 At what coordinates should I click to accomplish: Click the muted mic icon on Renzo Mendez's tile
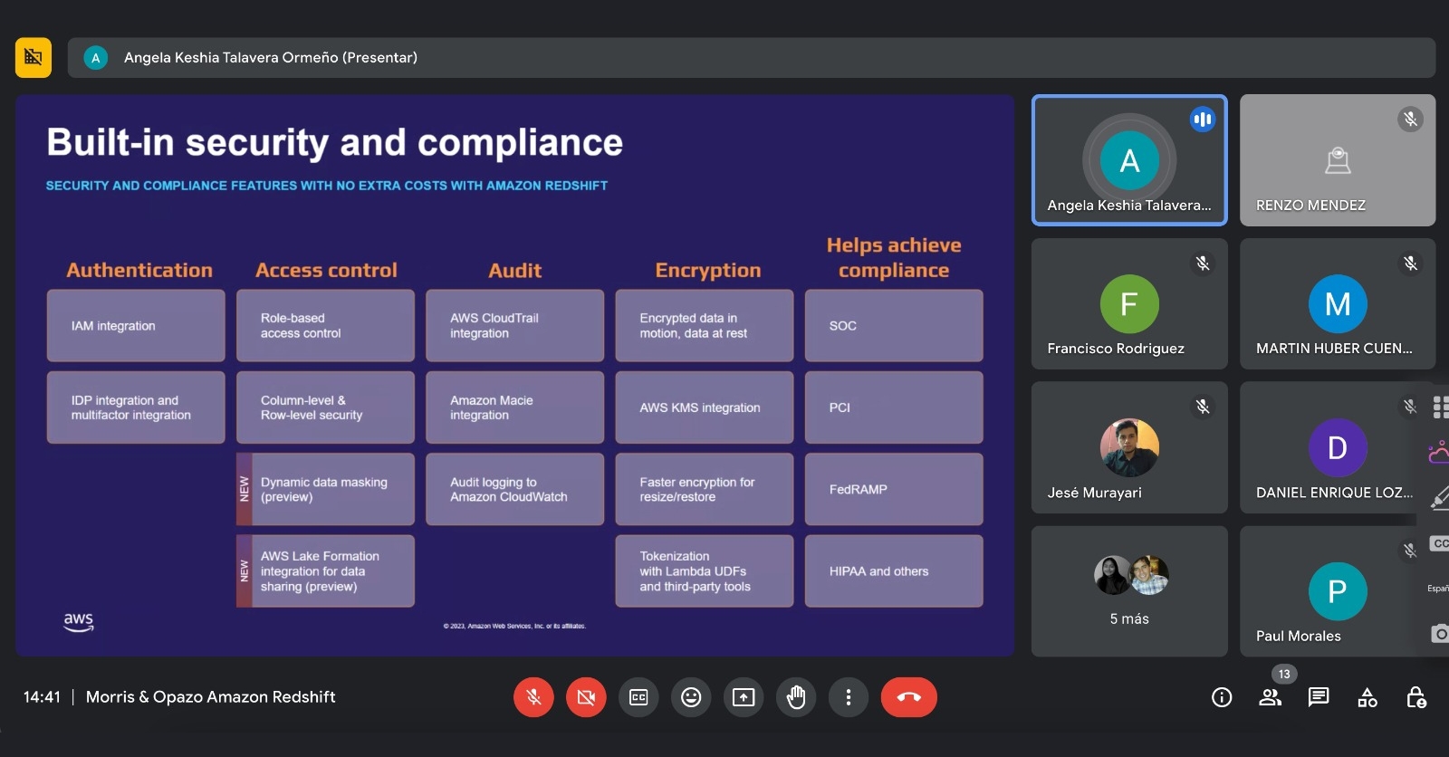(1410, 120)
